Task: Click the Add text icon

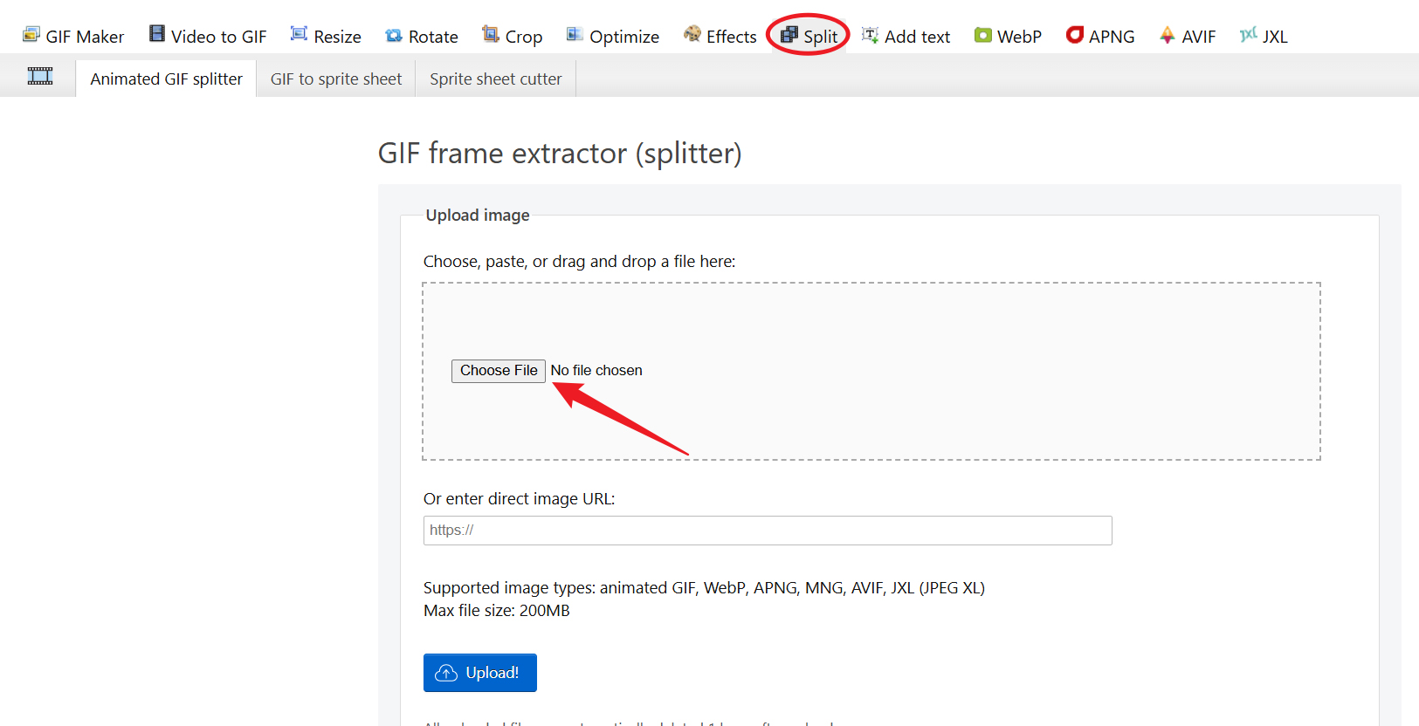Action: 870,35
